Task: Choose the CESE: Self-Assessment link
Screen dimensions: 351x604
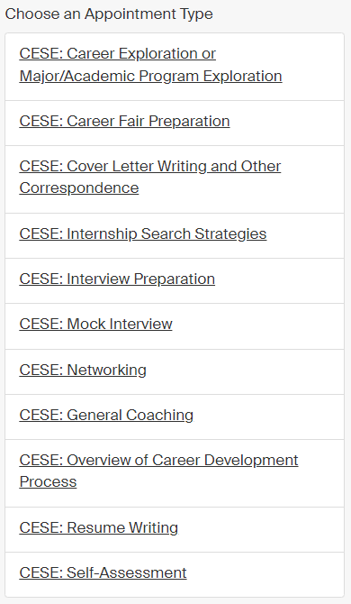Action: (x=103, y=572)
